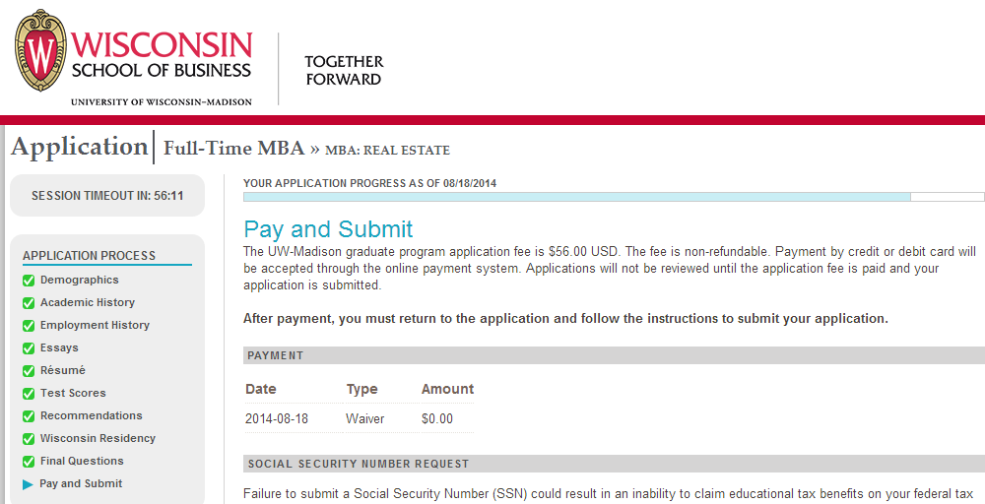Click the green checkmark beside Test Scores
The height and width of the screenshot is (504, 985).
click(29, 394)
